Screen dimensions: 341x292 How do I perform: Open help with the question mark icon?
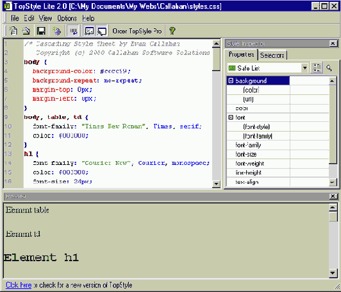click(172, 31)
